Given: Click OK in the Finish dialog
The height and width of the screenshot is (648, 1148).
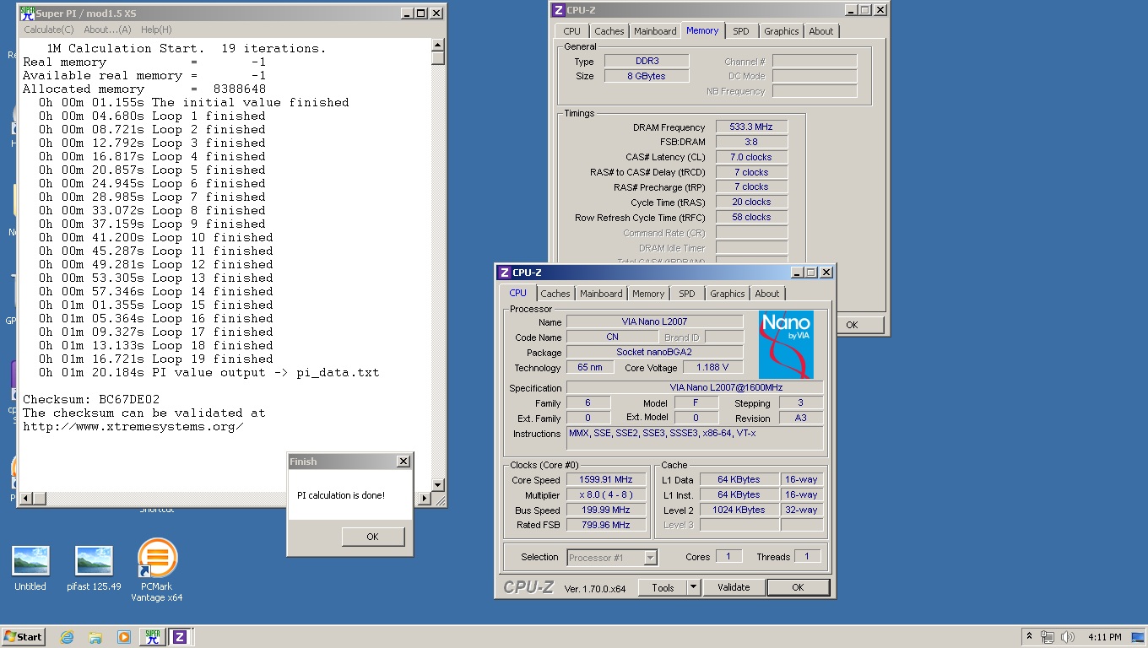Looking at the screenshot, I should (373, 537).
